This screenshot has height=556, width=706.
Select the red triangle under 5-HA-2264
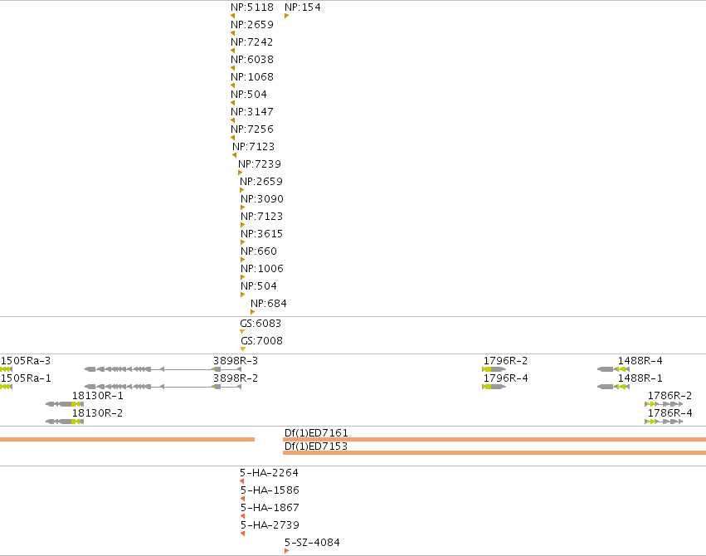(241, 481)
